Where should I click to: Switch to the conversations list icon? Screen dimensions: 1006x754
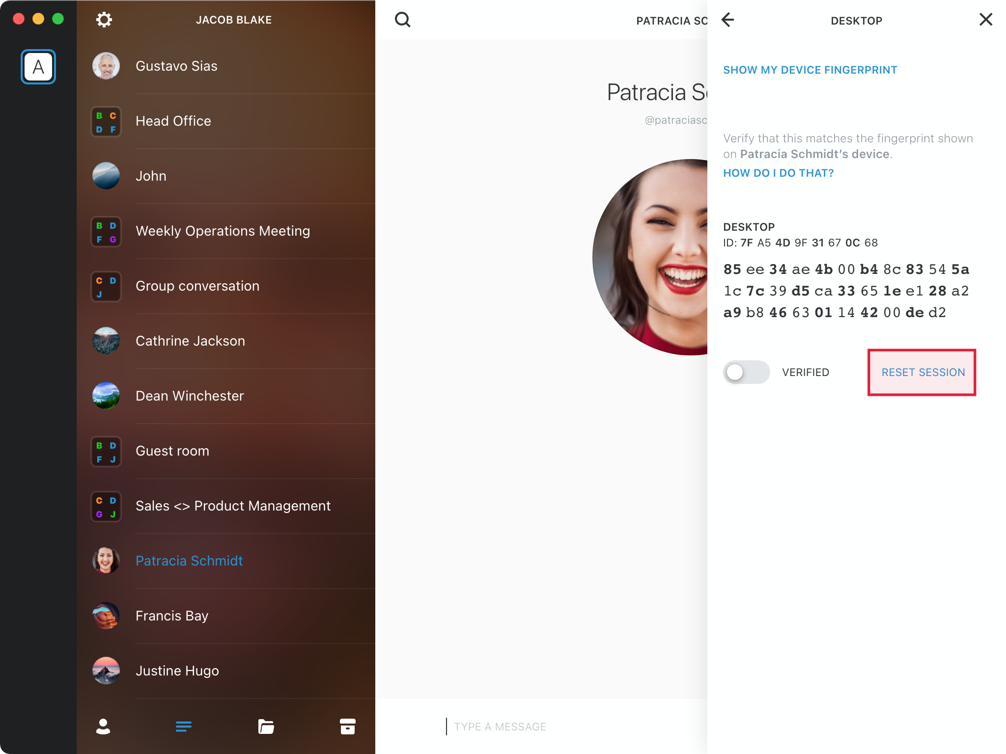coord(184,727)
